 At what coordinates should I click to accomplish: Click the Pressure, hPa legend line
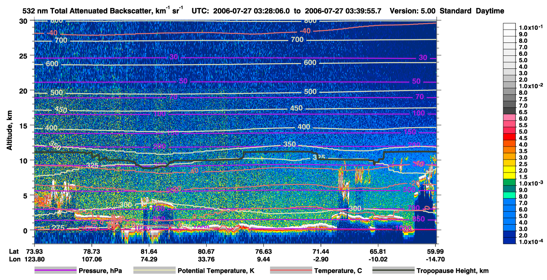(x=56, y=271)
